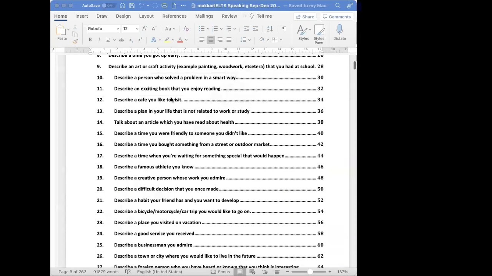Click the red font color button
Image resolution: width=492 pixels, height=276 pixels.
point(180,40)
